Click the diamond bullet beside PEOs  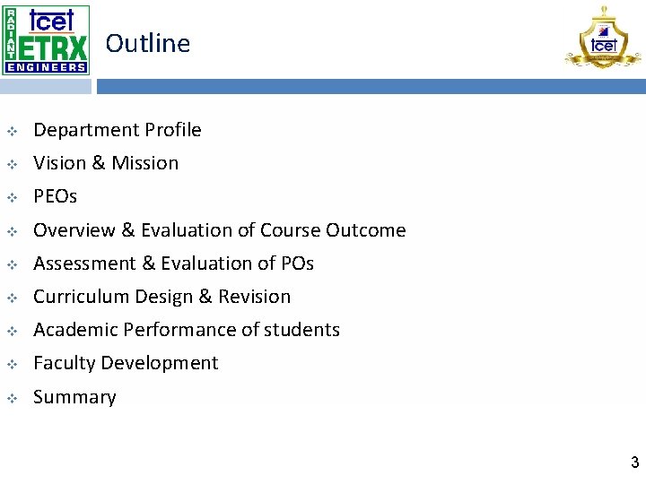[13, 197]
